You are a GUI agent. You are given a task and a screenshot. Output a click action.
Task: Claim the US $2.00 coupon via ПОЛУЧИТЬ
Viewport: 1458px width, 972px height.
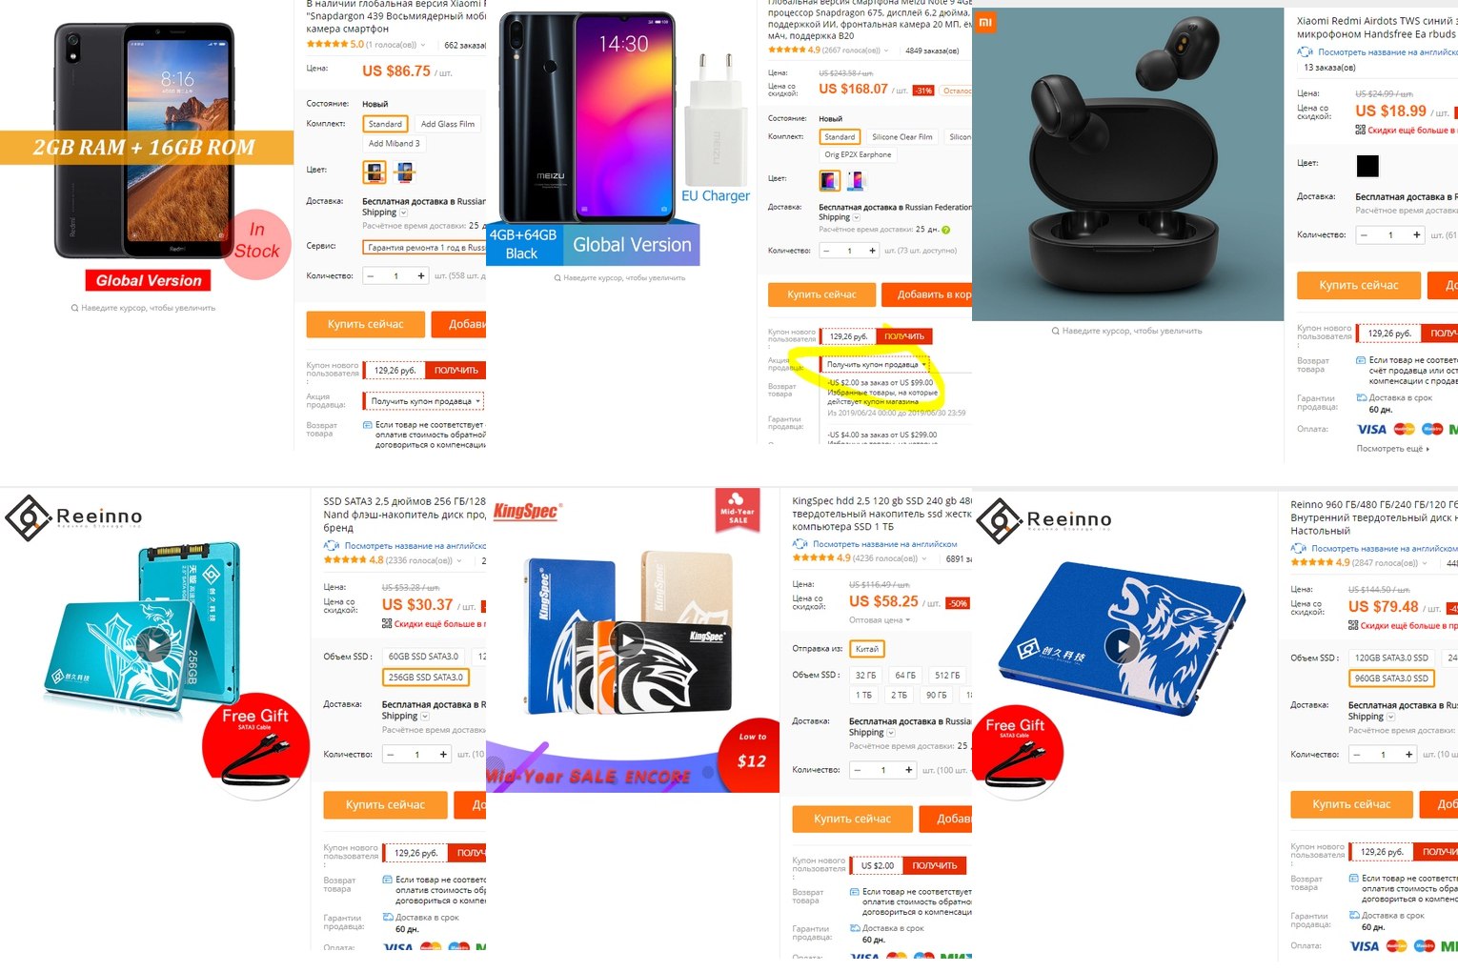pos(934,865)
